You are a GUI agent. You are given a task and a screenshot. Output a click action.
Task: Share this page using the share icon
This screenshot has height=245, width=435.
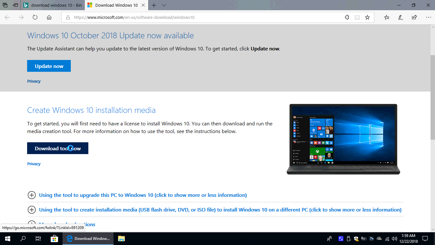coord(414,18)
